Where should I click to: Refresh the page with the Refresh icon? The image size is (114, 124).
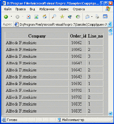(x=36, y=17)
